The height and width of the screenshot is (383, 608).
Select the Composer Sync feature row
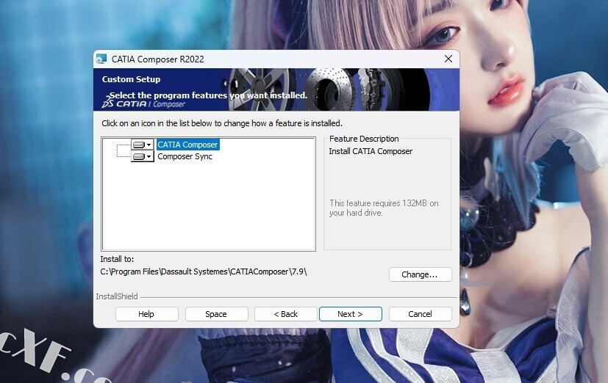[x=185, y=156]
